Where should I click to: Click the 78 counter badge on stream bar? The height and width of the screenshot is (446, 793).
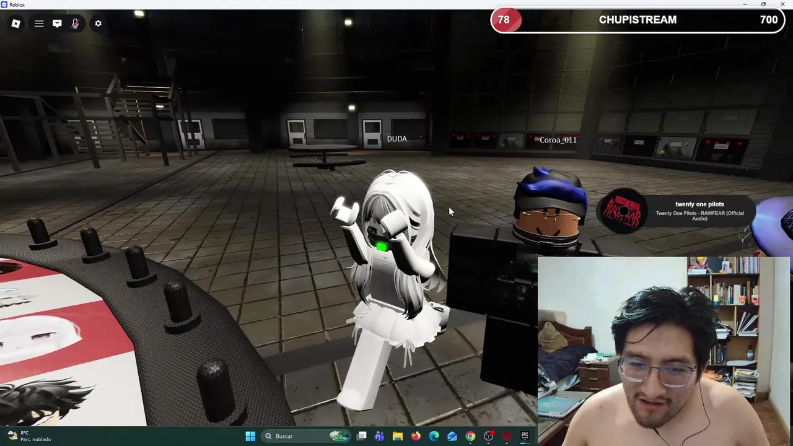pyautogui.click(x=504, y=20)
